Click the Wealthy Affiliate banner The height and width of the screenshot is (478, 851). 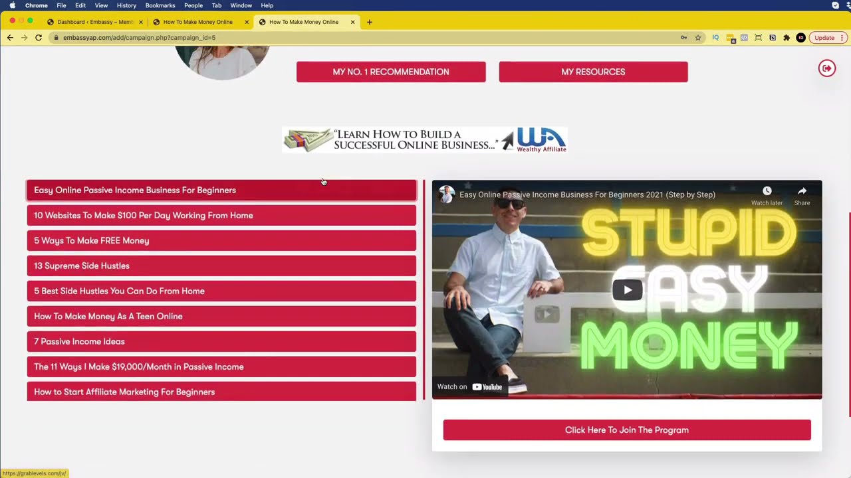[x=425, y=140]
